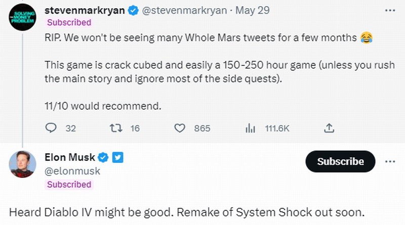Click the Subscribed label under @elonmusk
Image resolution: width=405 pixels, height=225 pixels.
[x=69, y=184]
